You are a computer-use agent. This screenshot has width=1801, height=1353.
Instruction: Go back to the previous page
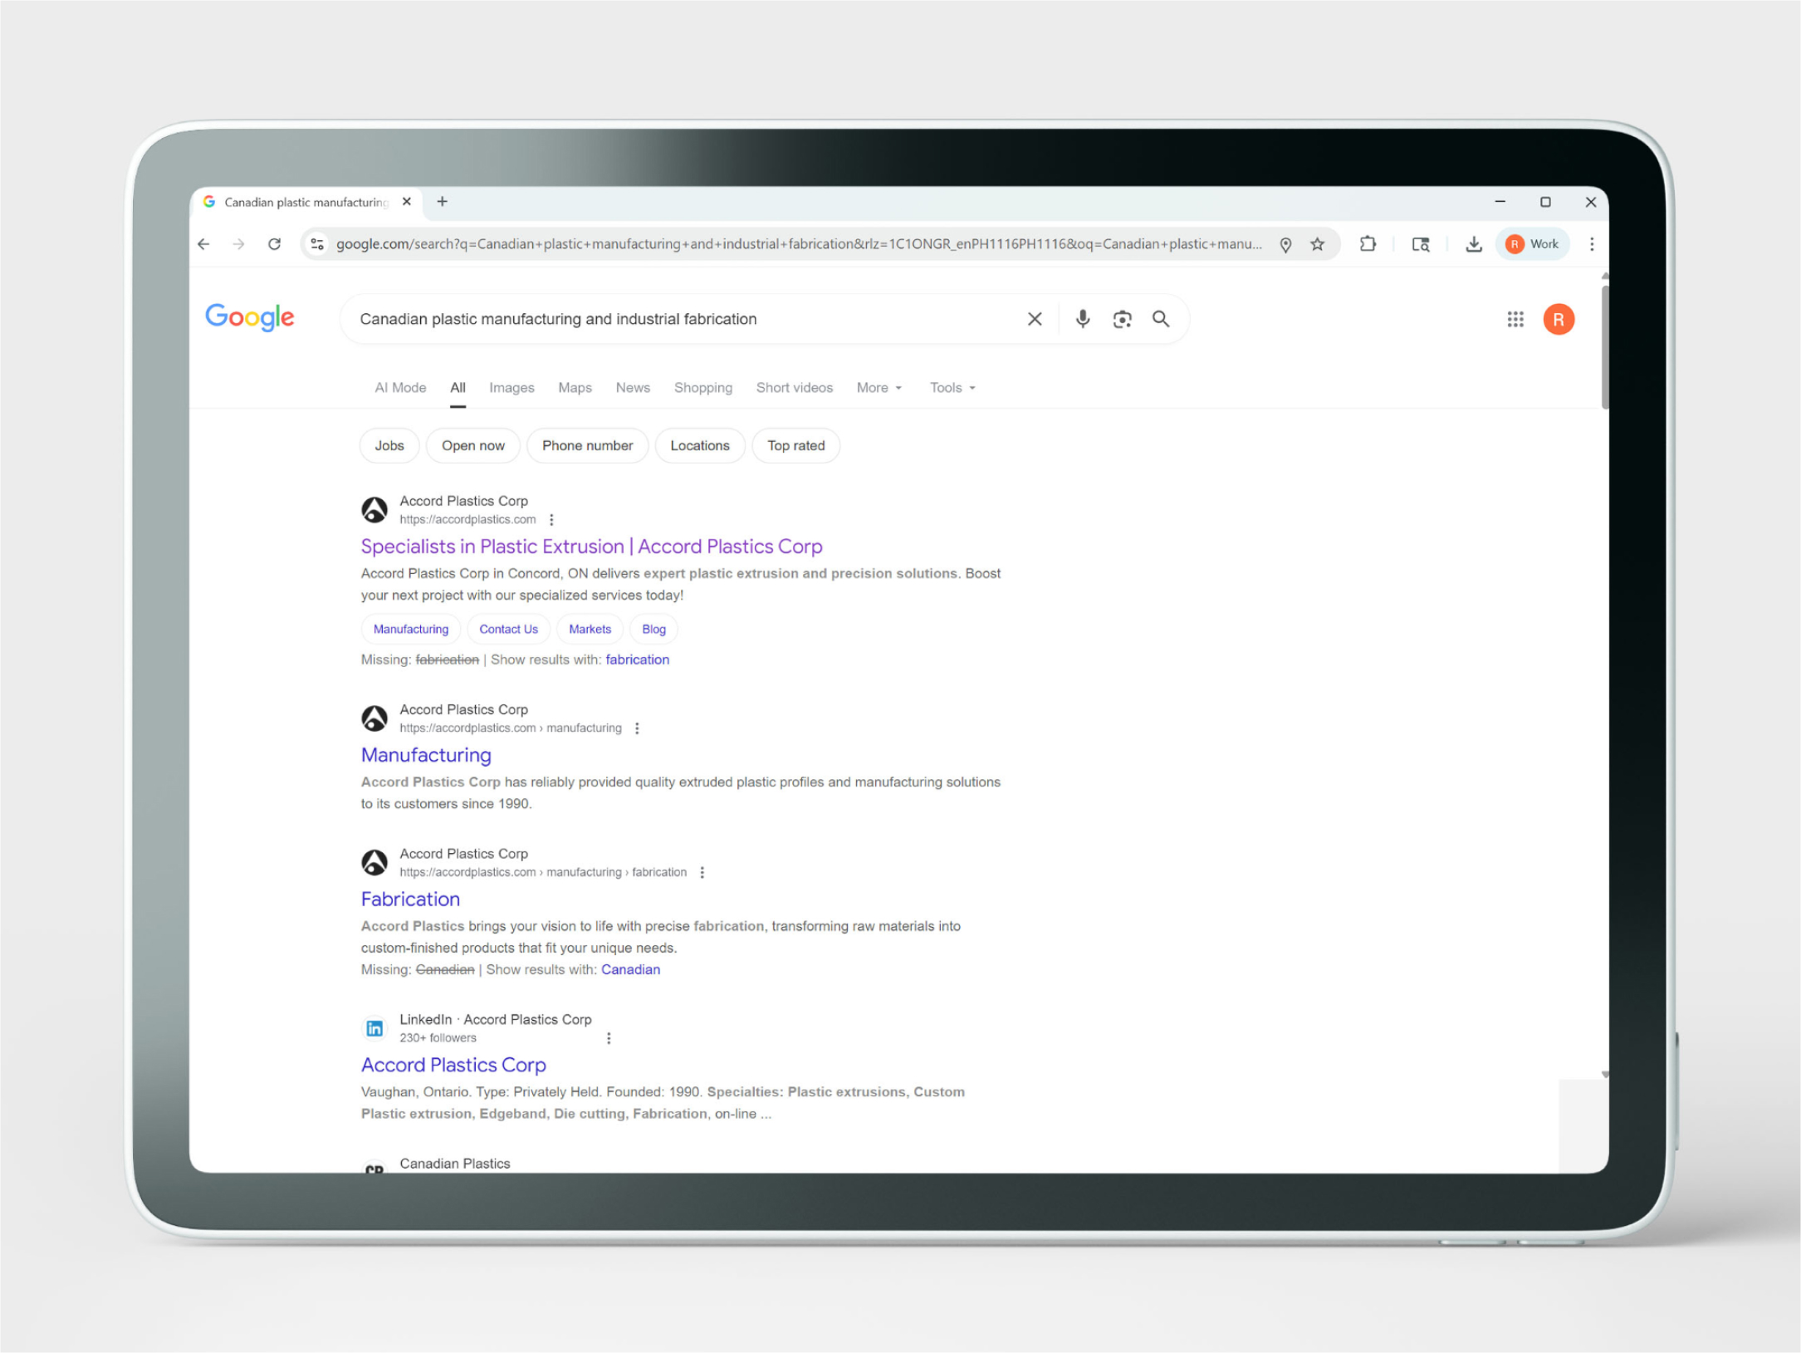coord(203,244)
